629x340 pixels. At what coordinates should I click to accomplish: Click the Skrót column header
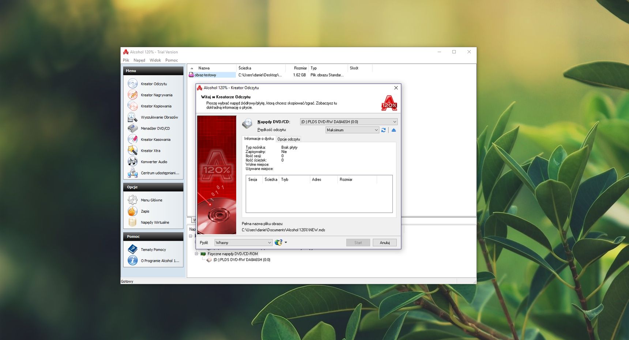point(360,68)
